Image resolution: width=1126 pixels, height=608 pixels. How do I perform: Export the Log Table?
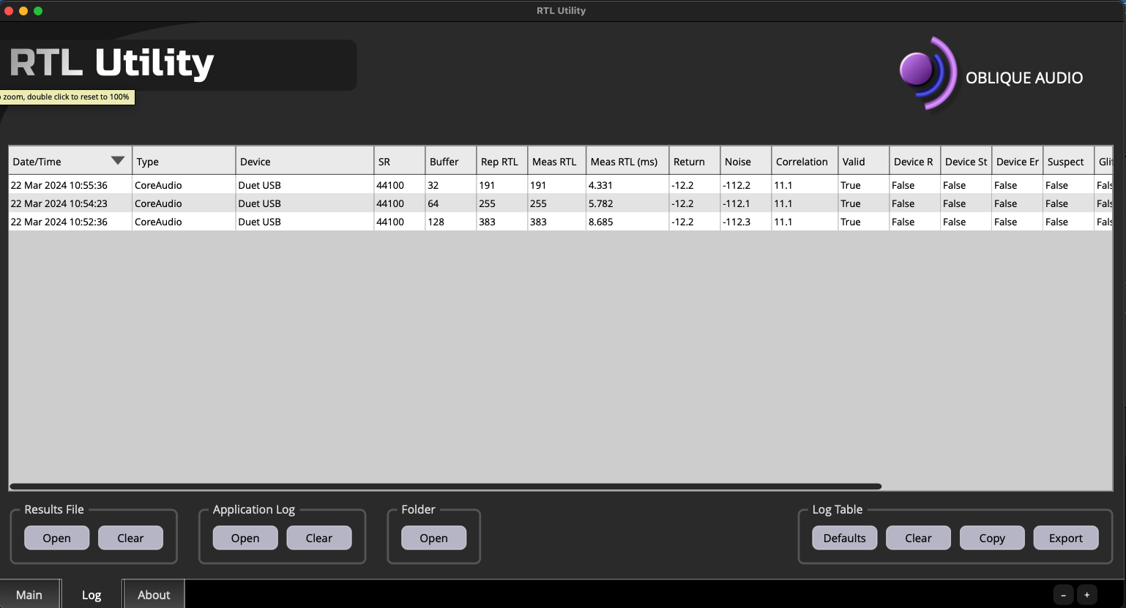point(1065,538)
